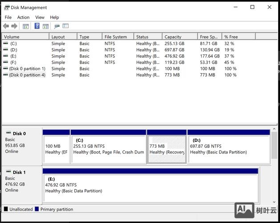This screenshot has width=280, height=223.
Task: Sort by File System column header
Action: coord(118,37)
